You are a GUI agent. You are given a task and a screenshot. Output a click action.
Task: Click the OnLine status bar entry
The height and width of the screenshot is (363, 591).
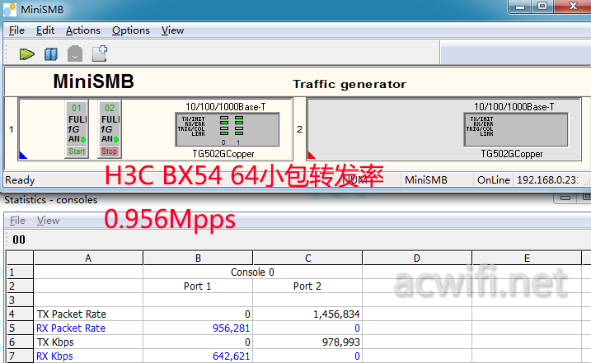tap(494, 180)
